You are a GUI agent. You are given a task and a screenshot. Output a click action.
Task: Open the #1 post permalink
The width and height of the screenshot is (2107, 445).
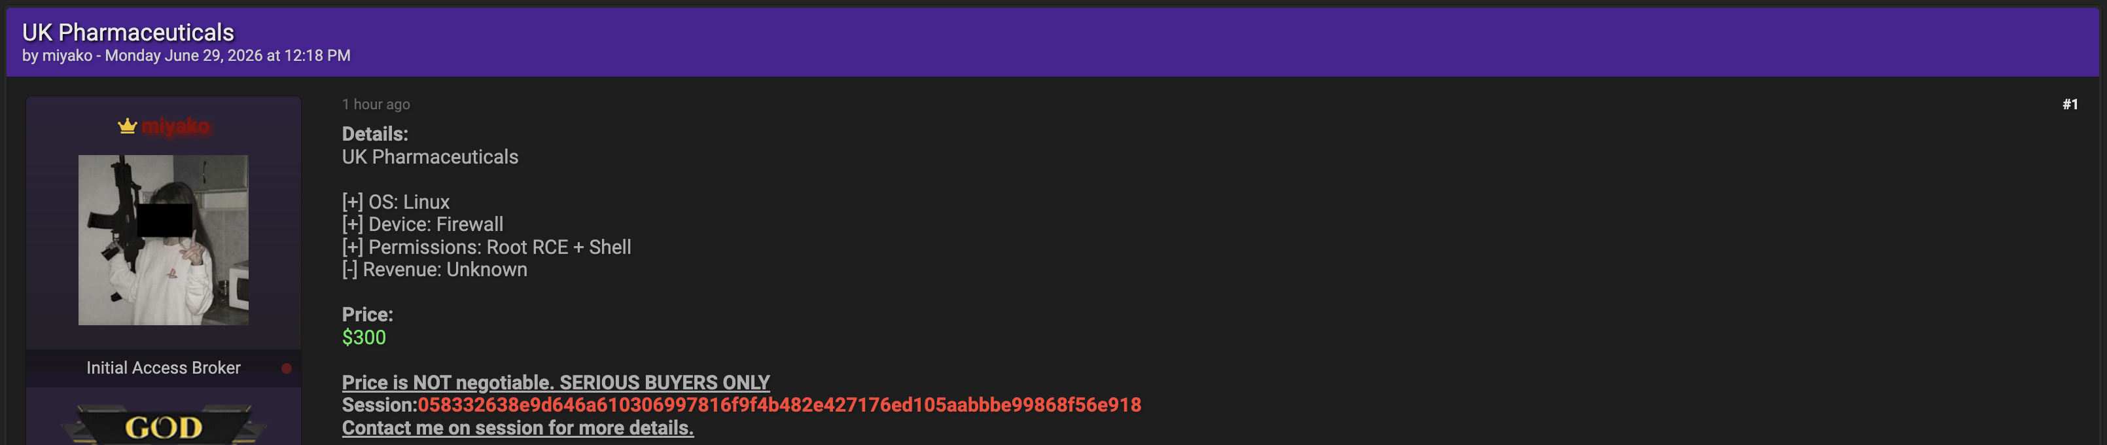[x=2070, y=105]
